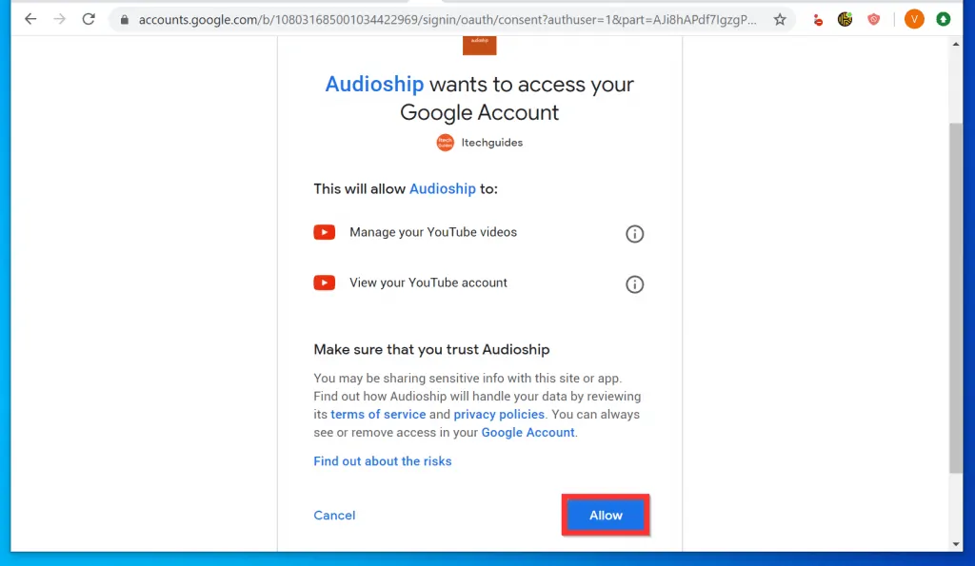Open the terms of service link
The height and width of the screenshot is (566, 975).
click(378, 415)
